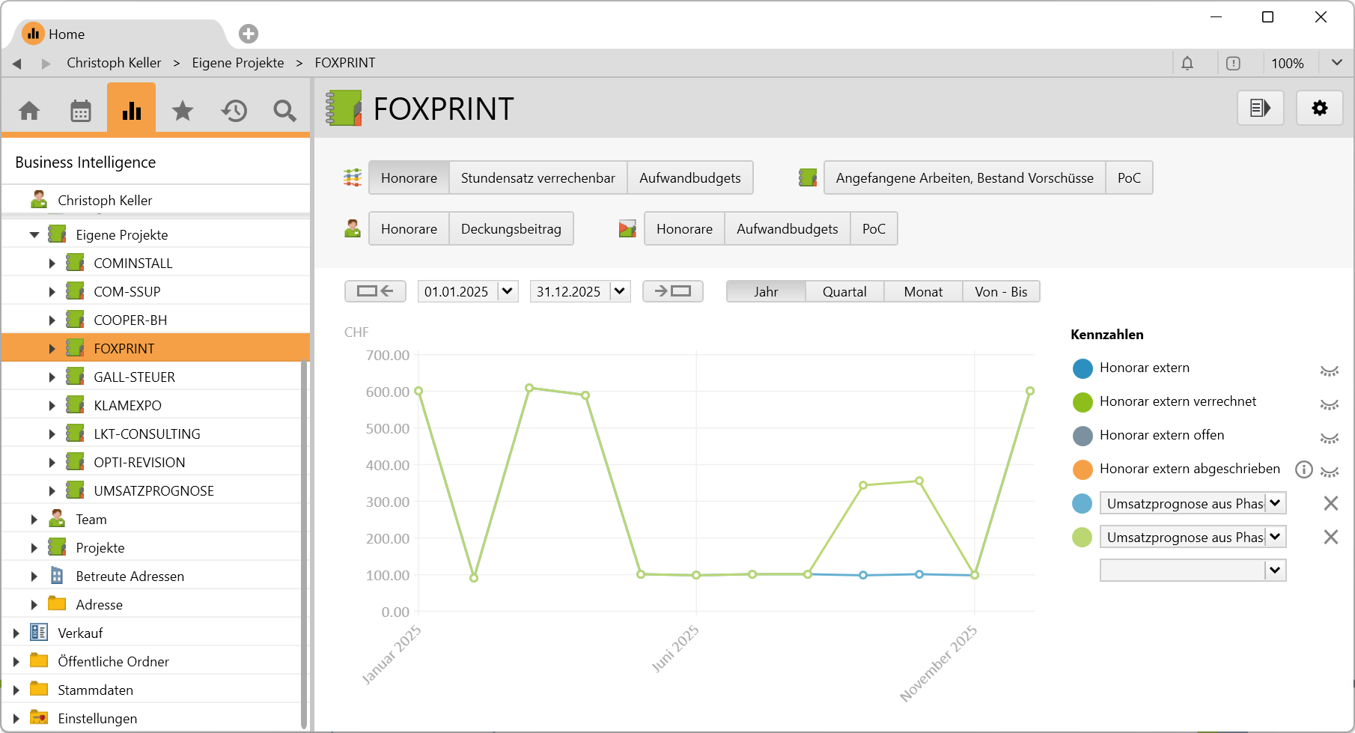Navigate back with the left arrow
The image size is (1355, 733).
[17, 64]
